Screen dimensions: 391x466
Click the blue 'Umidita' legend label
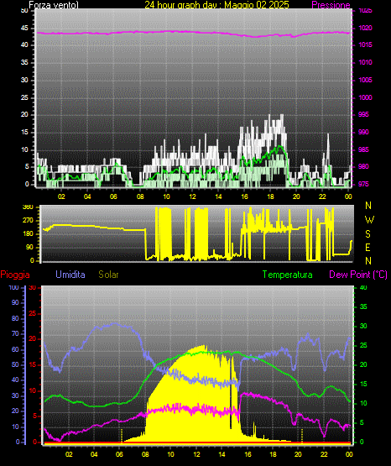pyautogui.click(x=70, y=275)
